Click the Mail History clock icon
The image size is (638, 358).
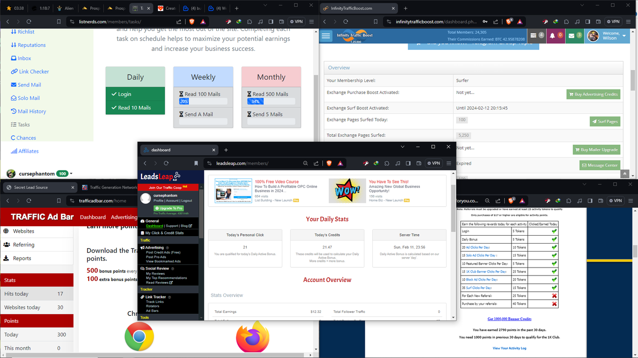click(x=14, y=111)
